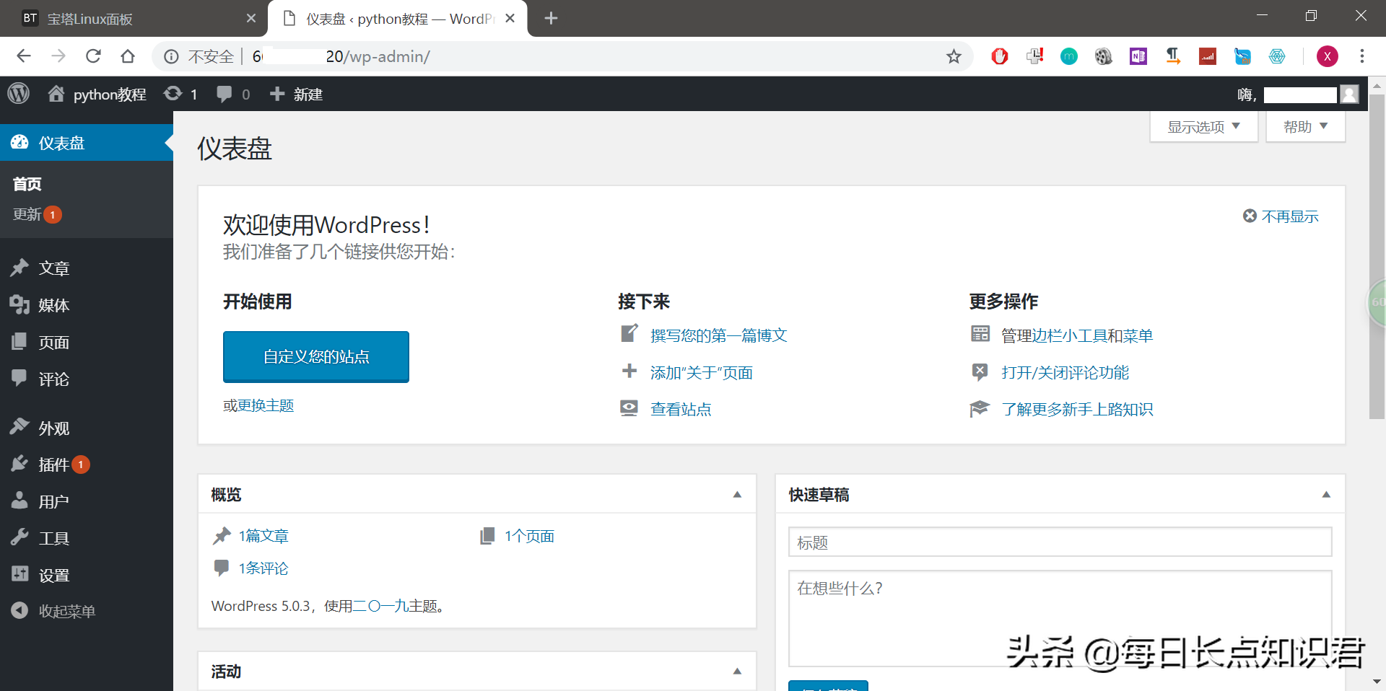Open the 1条评论 link in 概览
The image size is (1386, 691).
263,568
